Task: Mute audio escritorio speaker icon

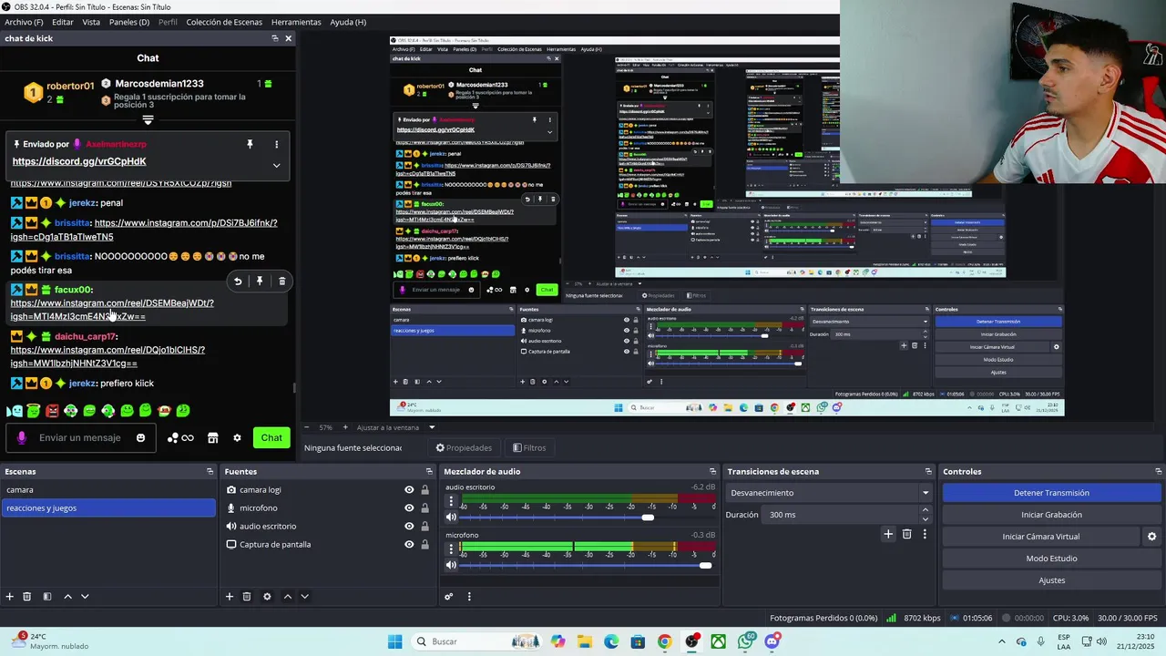Action: tap(451, 518)
